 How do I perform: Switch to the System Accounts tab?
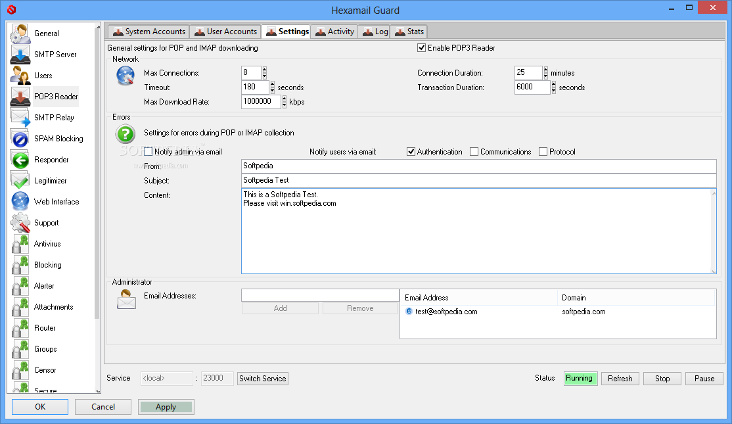[149, 32]
